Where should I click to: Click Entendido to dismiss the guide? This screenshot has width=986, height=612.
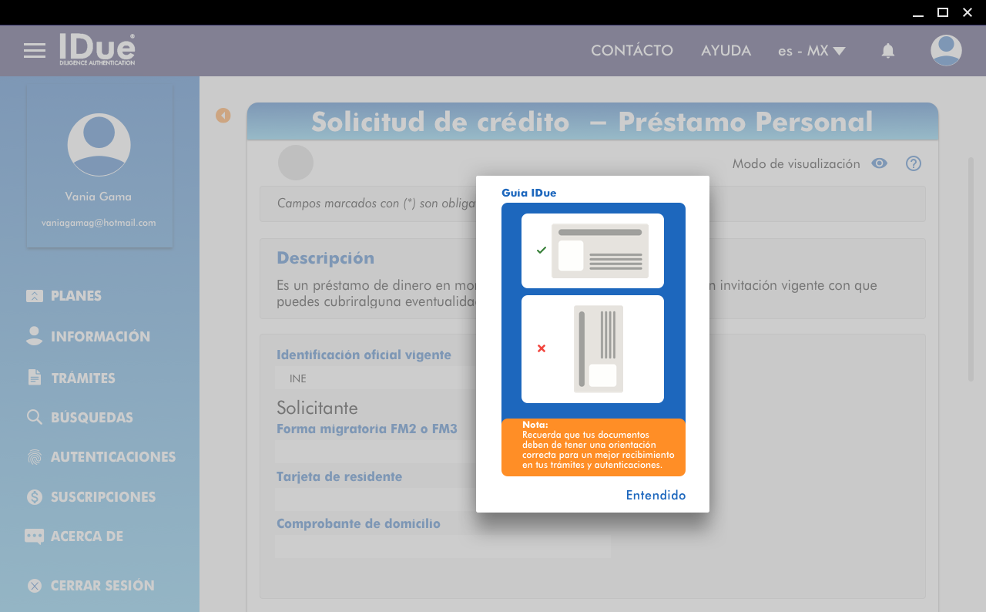point(656,496)
